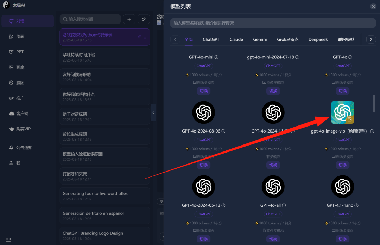Image resolution: width=380 pixels, height=245 pixels.
Task: Click the model list vertical scrollbar
Action: point(374,104)
